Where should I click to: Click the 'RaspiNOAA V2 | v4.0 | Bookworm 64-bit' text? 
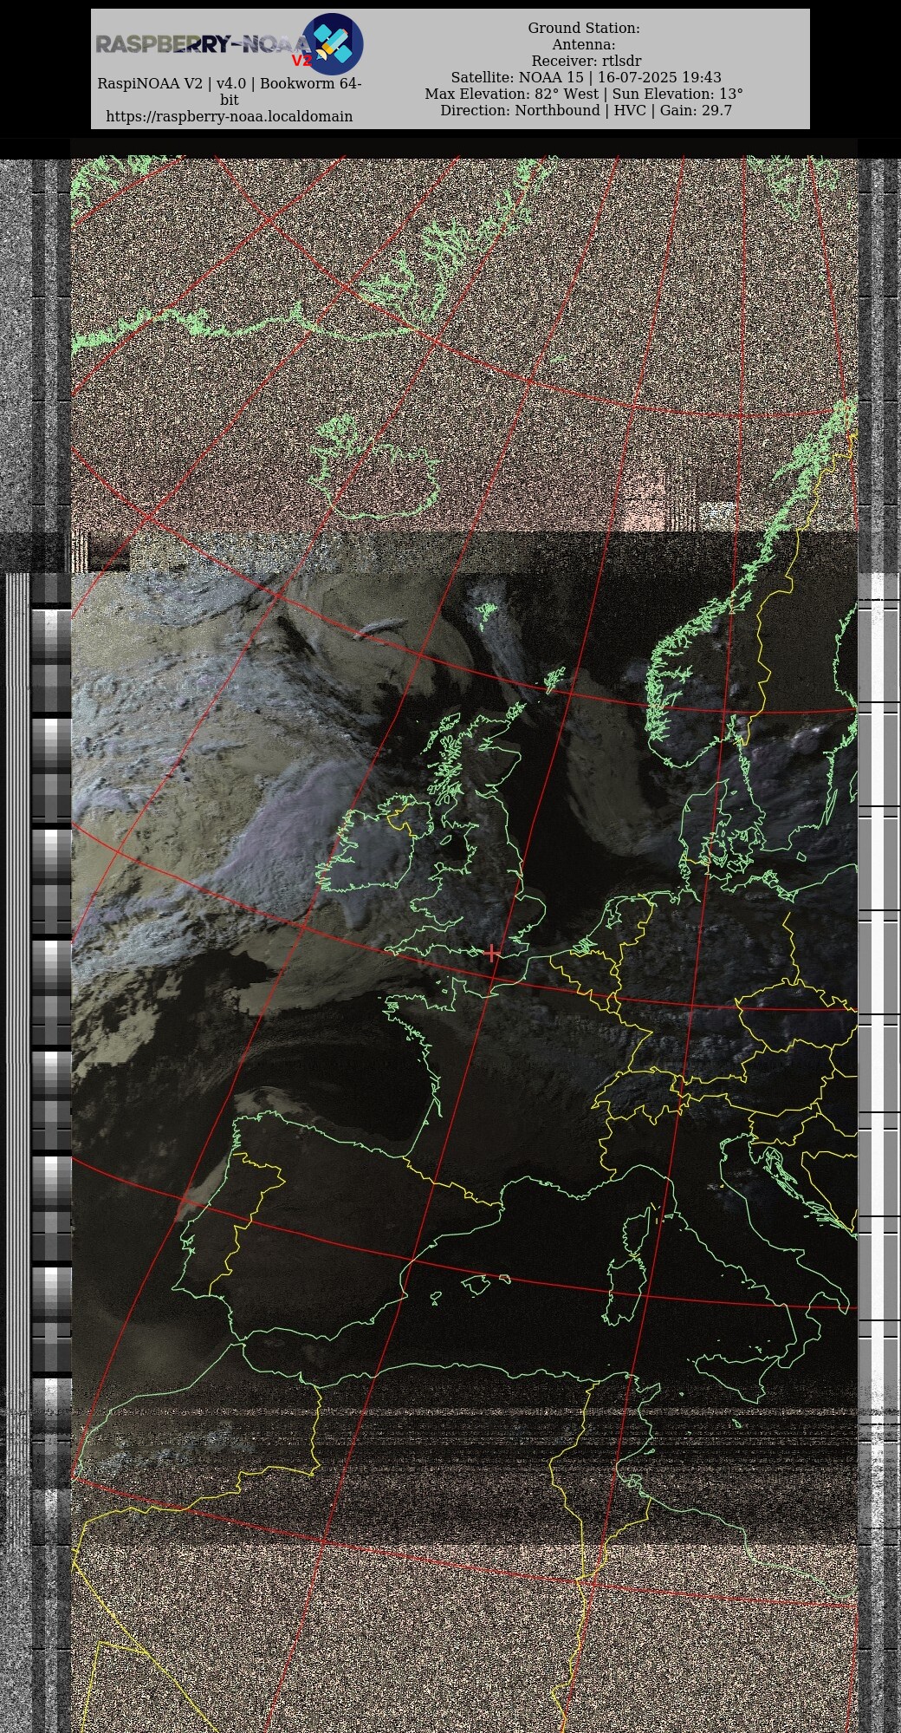(229, 91)
